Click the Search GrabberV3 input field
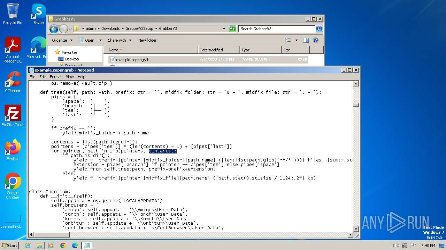446x250 pixels. tap(277, 29)
